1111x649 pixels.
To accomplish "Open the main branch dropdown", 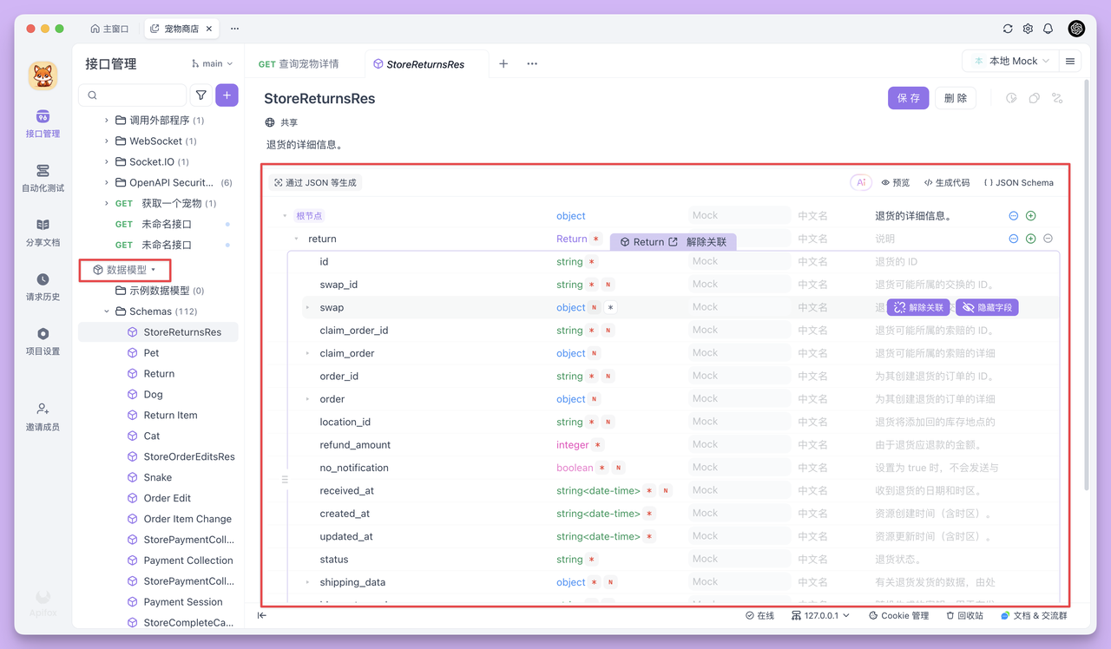I will [213, 63].
